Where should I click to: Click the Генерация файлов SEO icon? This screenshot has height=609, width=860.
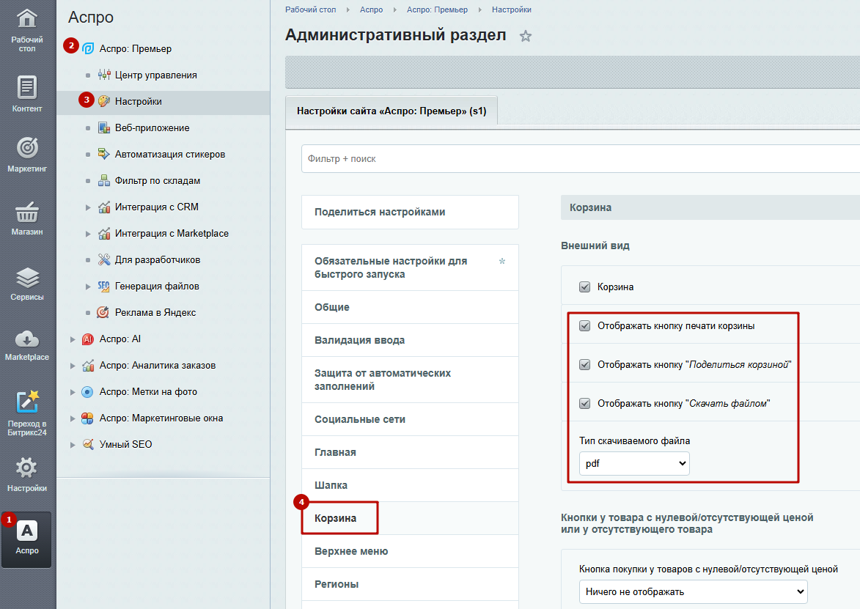tap(104, 286)
